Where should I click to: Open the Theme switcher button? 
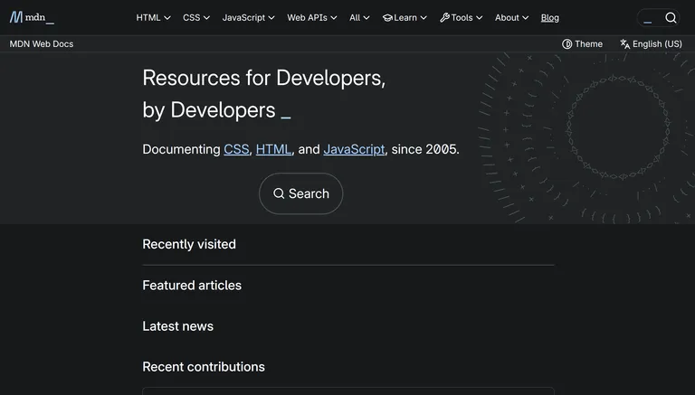(x=583, y=44)
